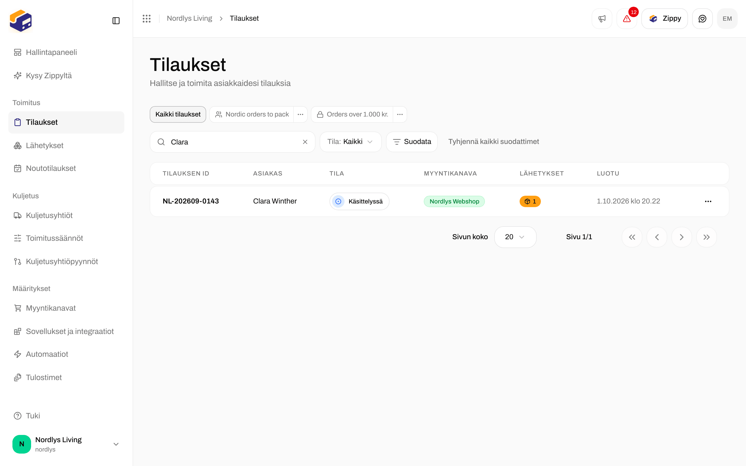Collapse the sidebar with the panel icon
This screenshot has height=466, width=746.
pyautogui.click(x=116, y=21)
